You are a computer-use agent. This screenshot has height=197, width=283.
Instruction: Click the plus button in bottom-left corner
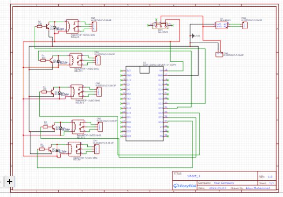10,181
